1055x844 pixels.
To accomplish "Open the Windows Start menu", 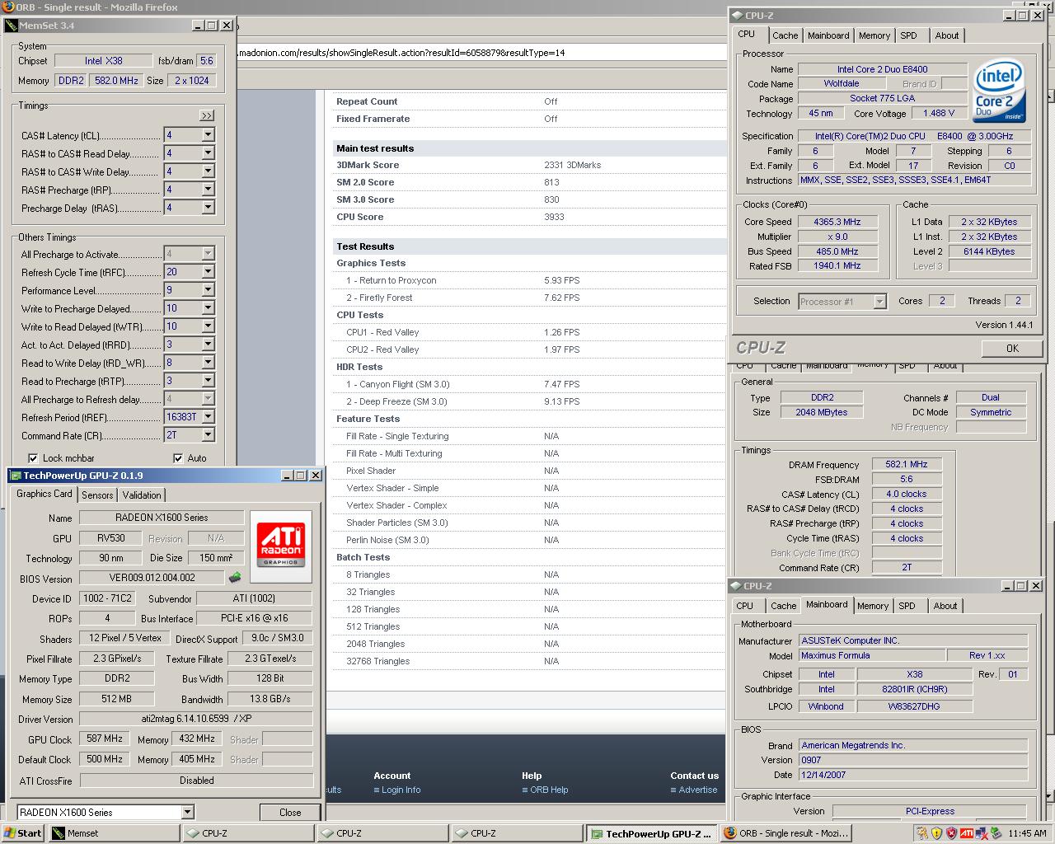I will pos(22,833).
